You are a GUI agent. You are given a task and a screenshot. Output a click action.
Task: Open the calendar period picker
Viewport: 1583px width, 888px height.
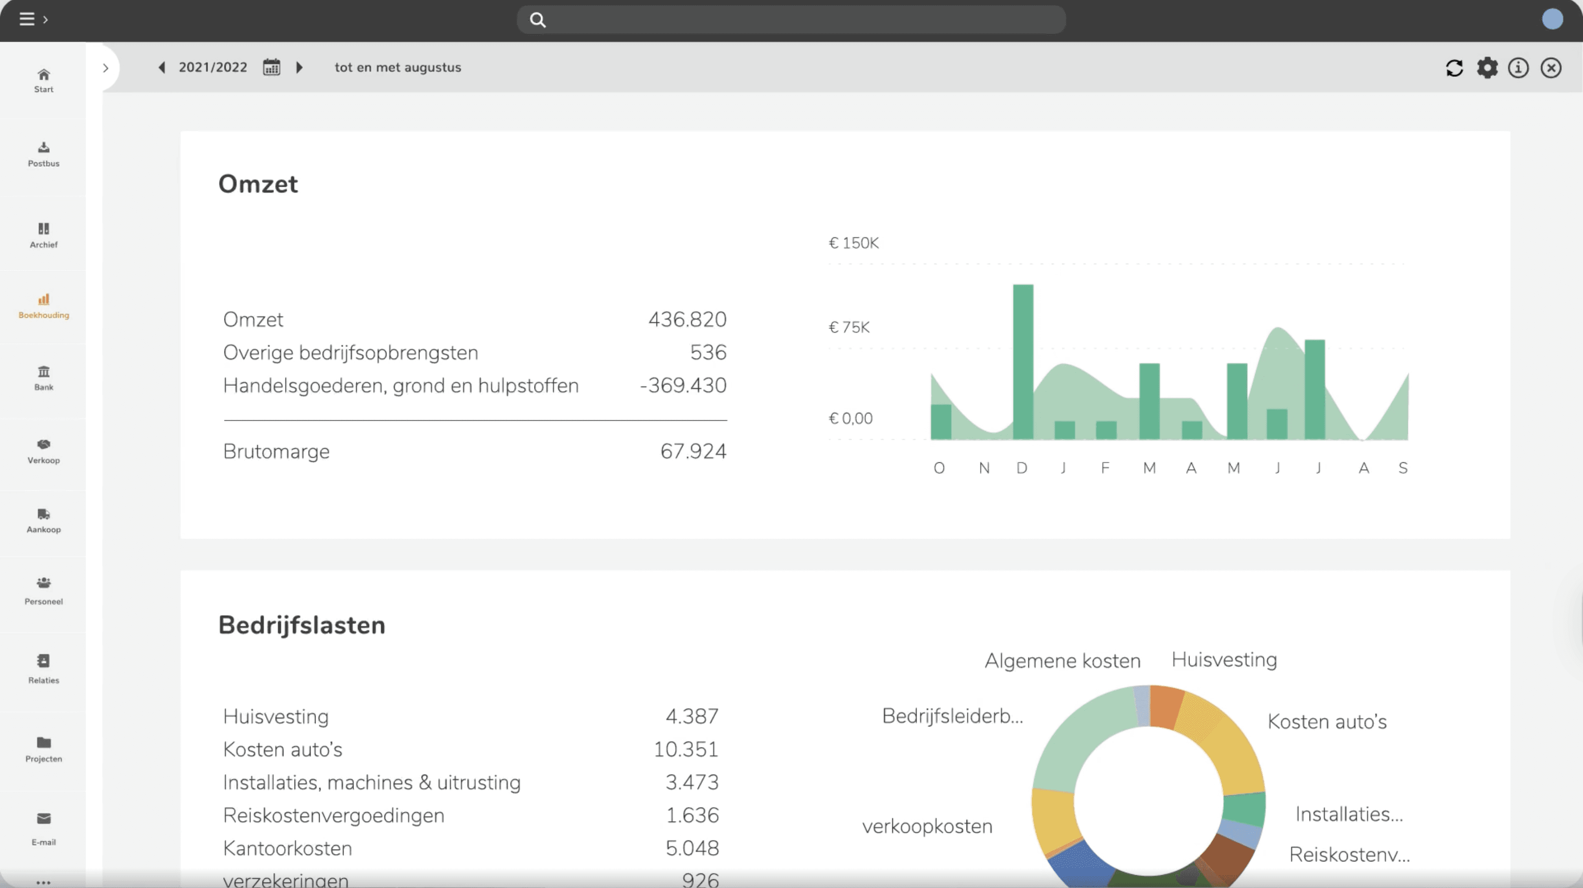(272, 67)
